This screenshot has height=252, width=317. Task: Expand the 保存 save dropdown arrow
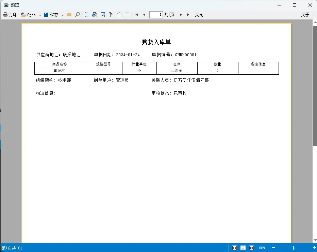pos(63,15)
